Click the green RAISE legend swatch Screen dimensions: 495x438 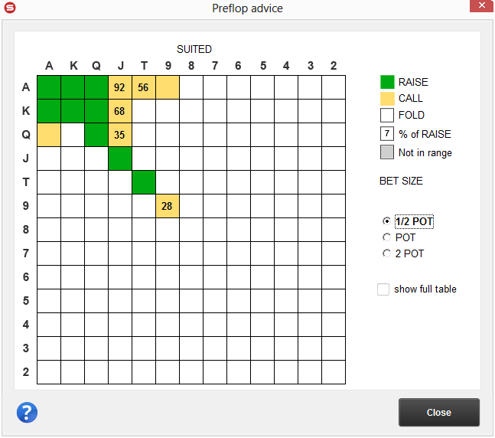pos(387,82)
